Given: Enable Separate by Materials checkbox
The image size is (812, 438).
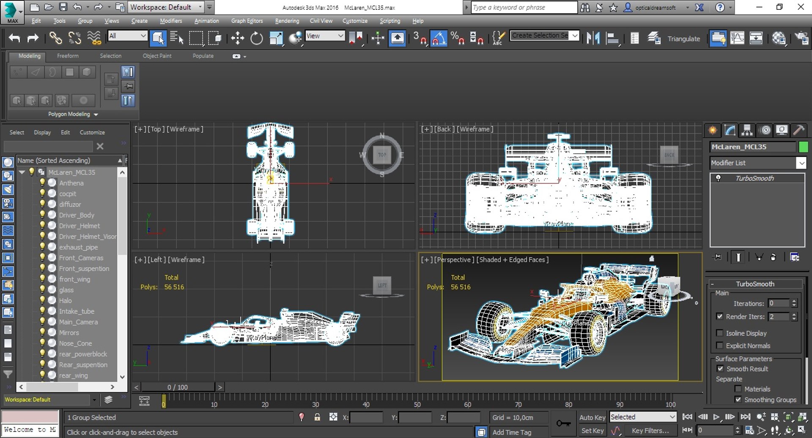Looking at the screenshot, I should [738, 389].
